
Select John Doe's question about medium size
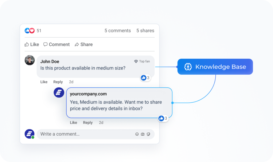[83, 68]
